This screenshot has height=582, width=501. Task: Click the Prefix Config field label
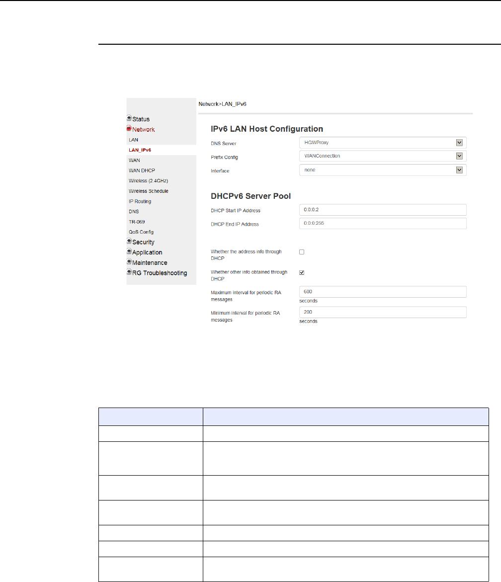click(x=224, y=158)
